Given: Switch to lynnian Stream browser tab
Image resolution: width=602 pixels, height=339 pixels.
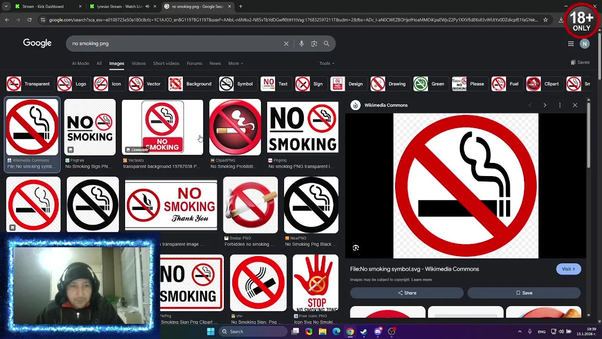Looking at the screenshot, I should coord(123,7).
